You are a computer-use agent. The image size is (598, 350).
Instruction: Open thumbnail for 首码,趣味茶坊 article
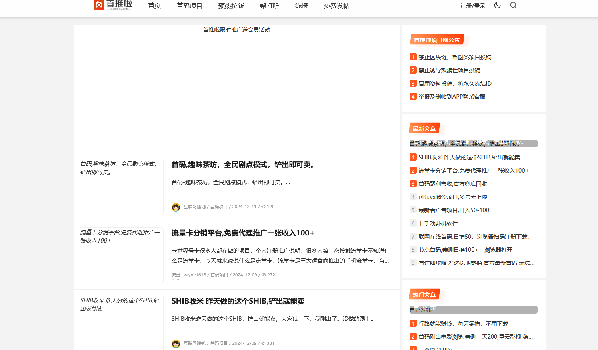tap(122, 187)
